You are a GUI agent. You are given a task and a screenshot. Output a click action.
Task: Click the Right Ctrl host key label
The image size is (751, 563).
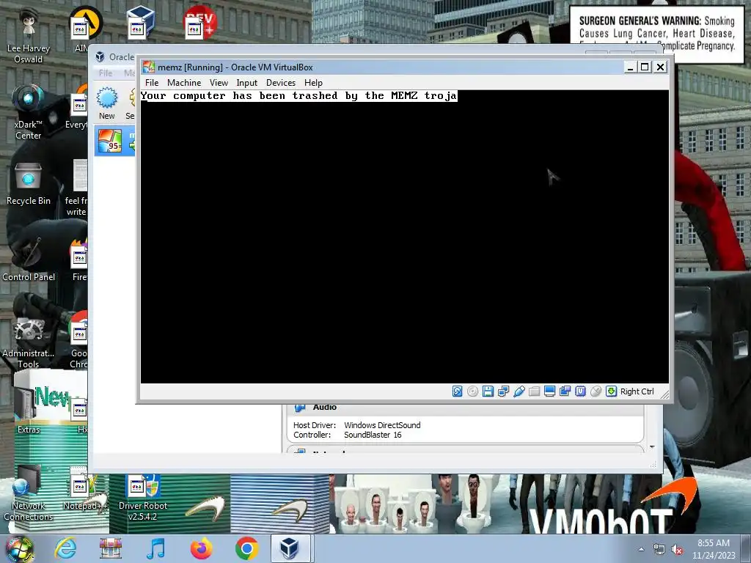pos(637,391)
